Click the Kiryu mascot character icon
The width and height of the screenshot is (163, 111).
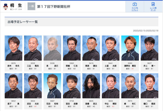tap(6, 7)
